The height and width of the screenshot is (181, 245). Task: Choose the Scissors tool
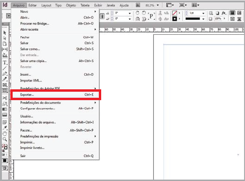pos(5,98)
